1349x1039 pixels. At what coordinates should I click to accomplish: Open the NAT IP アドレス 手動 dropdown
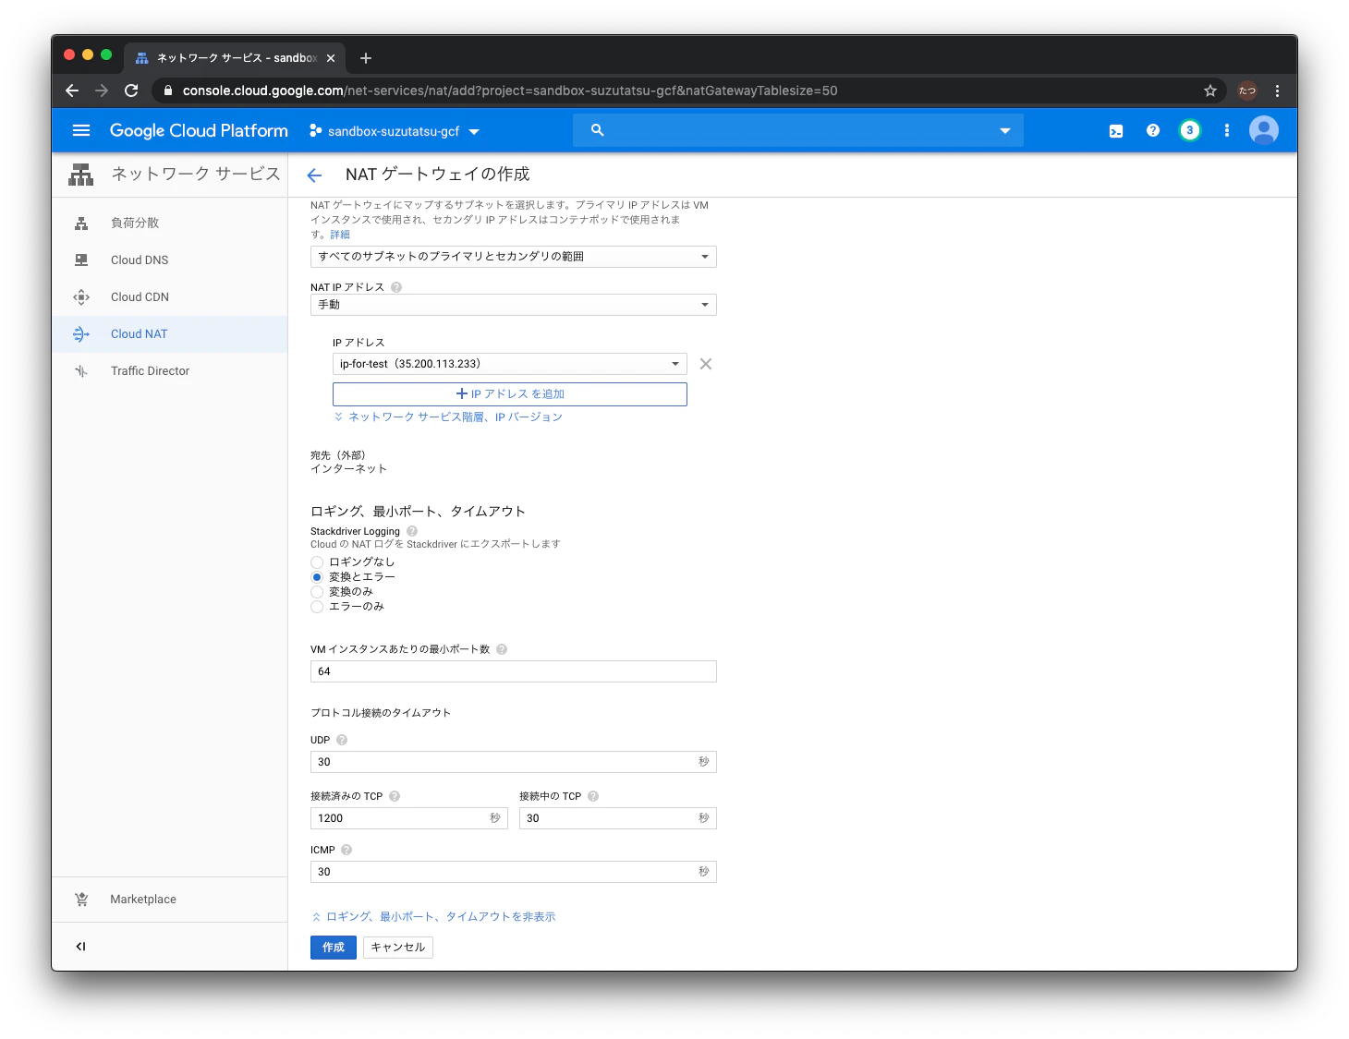click(514, 305)
